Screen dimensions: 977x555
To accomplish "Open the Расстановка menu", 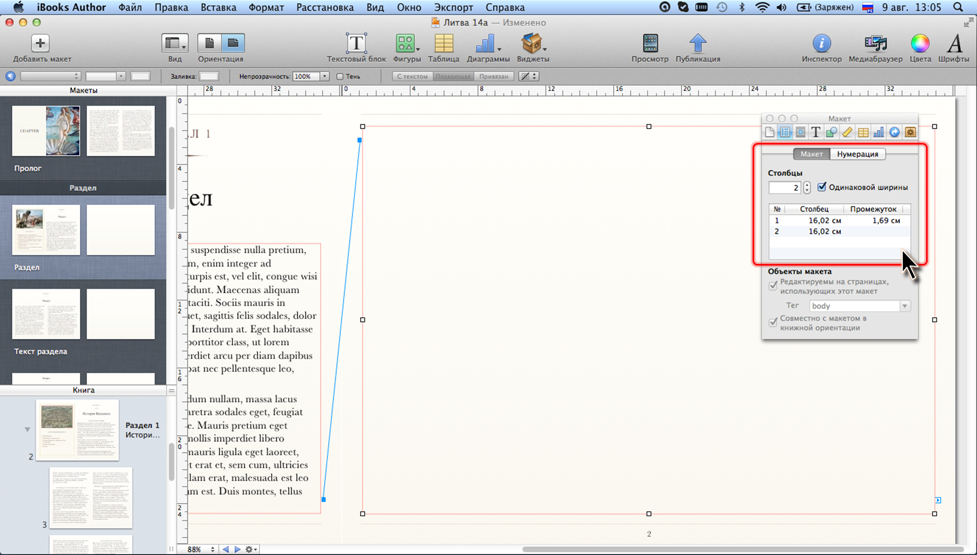I will (325, 8).
